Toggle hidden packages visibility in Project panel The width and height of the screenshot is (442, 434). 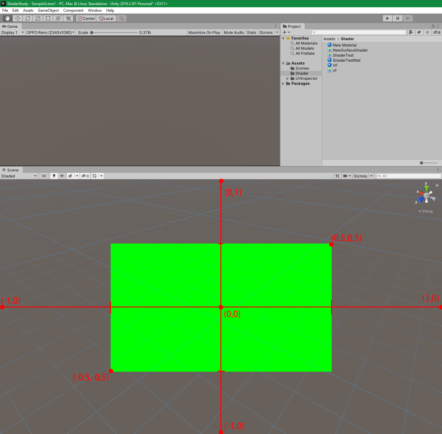point(437,32)
